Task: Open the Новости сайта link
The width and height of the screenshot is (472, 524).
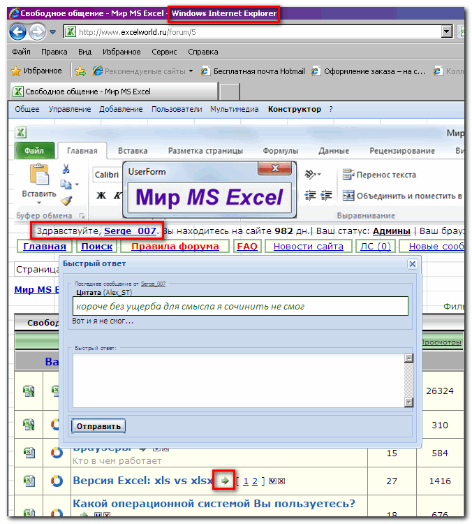Action: pyautogui.click(x=309, y=247)
